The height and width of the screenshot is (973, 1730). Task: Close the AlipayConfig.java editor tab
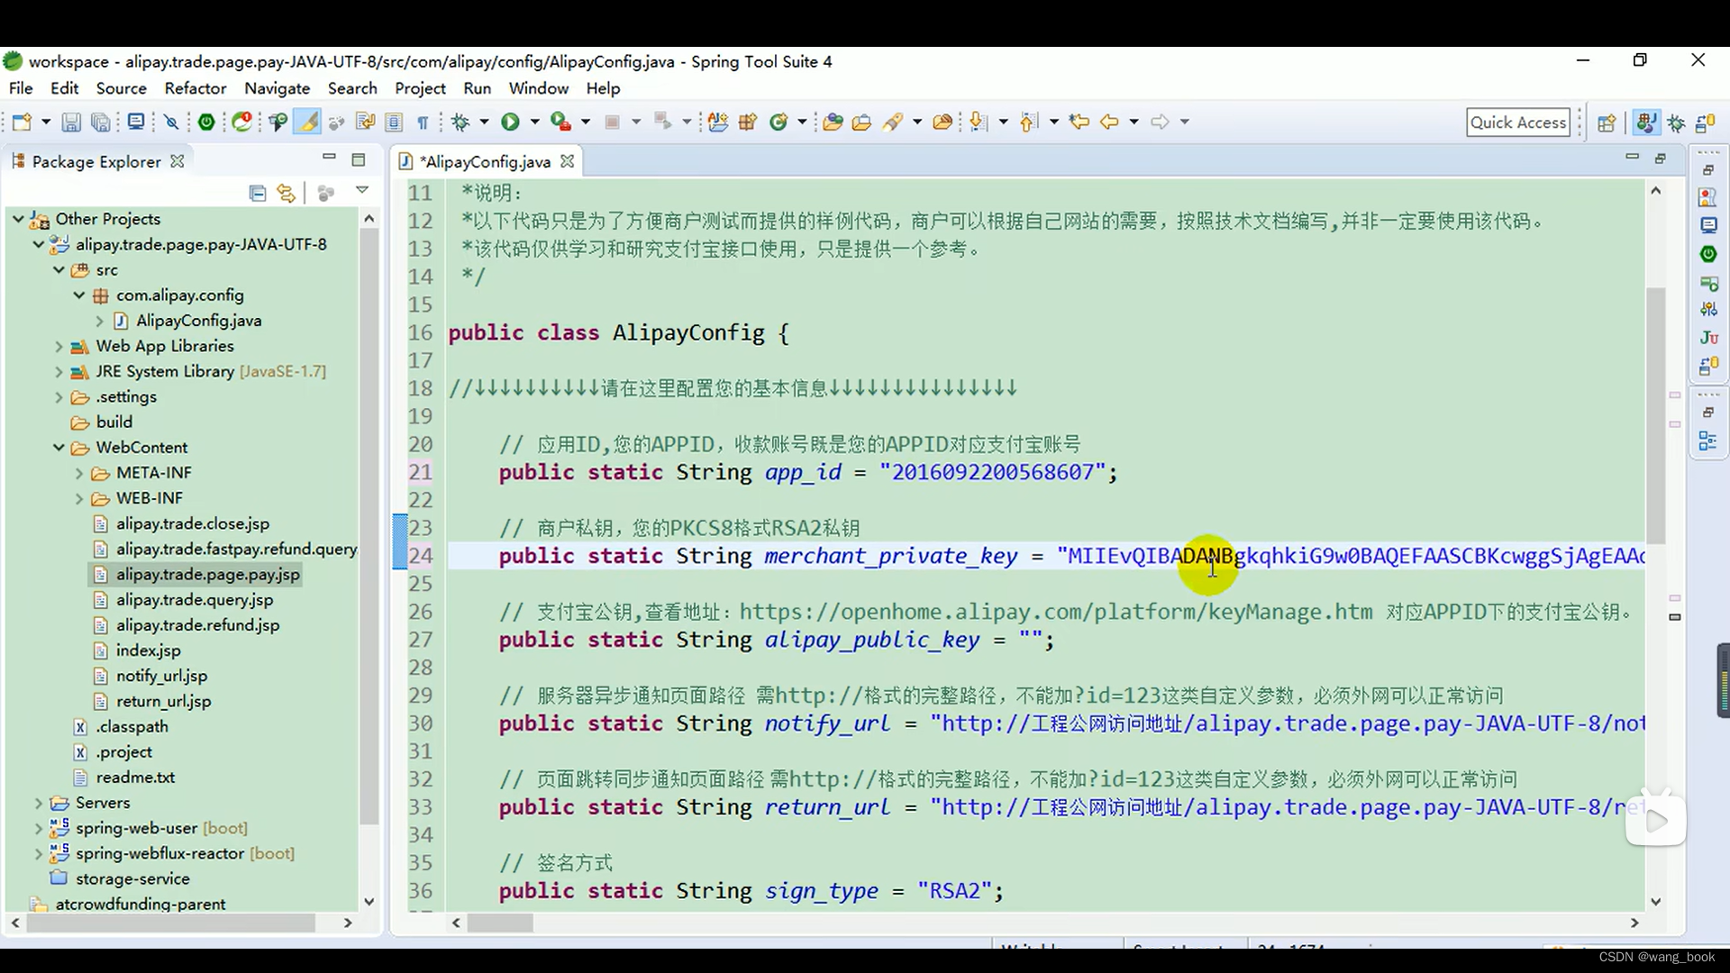(x=567, y=161)
